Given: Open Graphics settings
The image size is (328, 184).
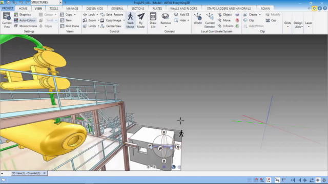Looking at the screenshot, I should [x=23, y=15].
